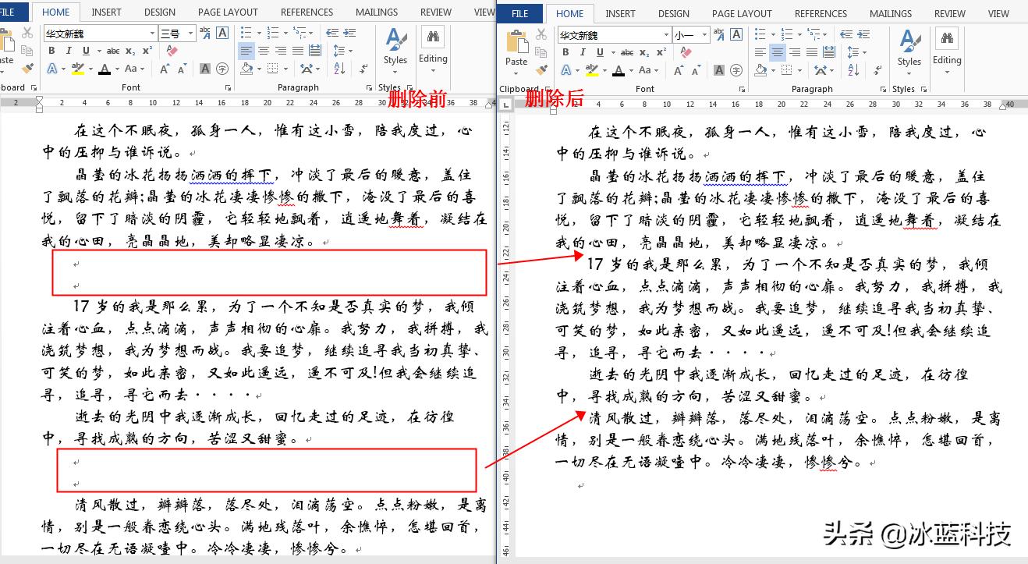
Task: Click the Sort icon in Paragraph group
Action: 340,69
